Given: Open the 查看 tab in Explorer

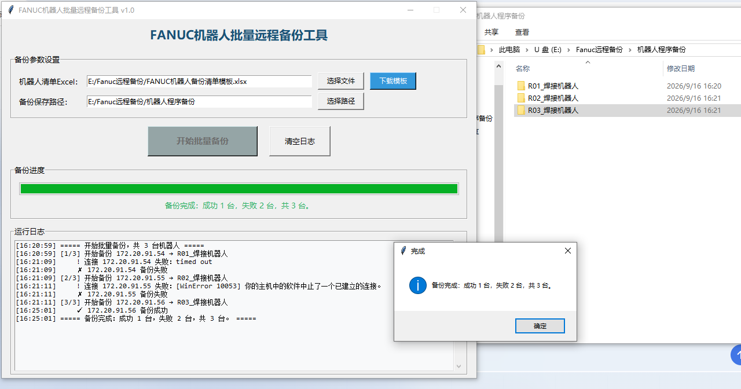Looking at the screenshot, I should click(522, 32).
